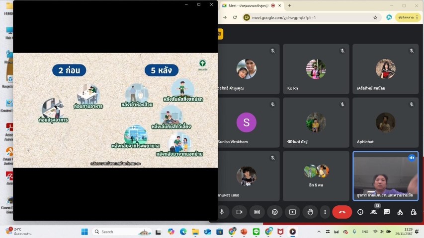Open Host controls lock icon
Screen dimensions: 424x238
413,212
